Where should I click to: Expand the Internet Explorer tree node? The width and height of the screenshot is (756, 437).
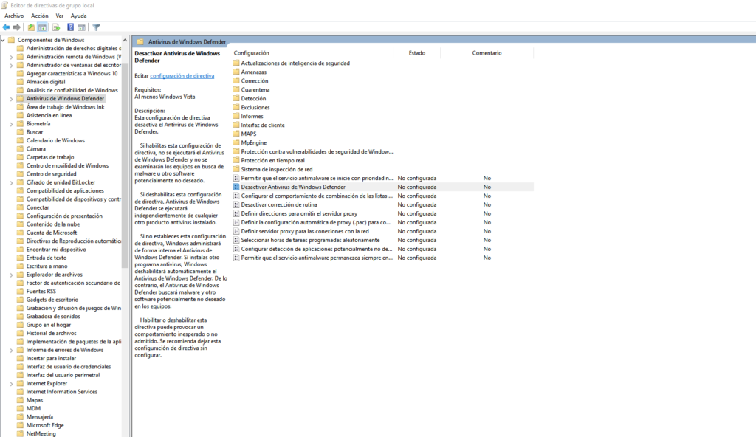point(12,383)
